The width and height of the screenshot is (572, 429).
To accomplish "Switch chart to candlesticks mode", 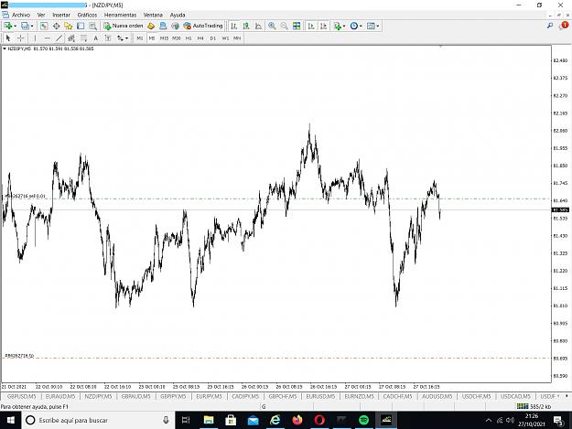I will (x=246, y=26).
